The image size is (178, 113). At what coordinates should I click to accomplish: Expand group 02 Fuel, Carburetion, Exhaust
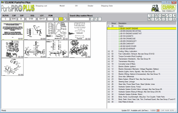pyautogui.click(x=109, y=54)
